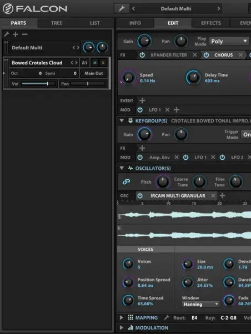This screenshot has height=334, width=251.
Task: Switch to the Info tab
Action: [135, 23]
